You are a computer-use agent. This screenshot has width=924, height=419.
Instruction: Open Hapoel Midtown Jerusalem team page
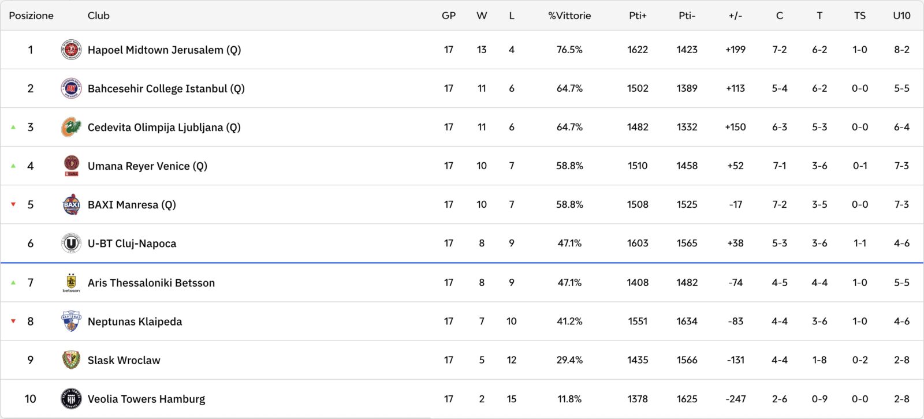click(x=164, y=50)
